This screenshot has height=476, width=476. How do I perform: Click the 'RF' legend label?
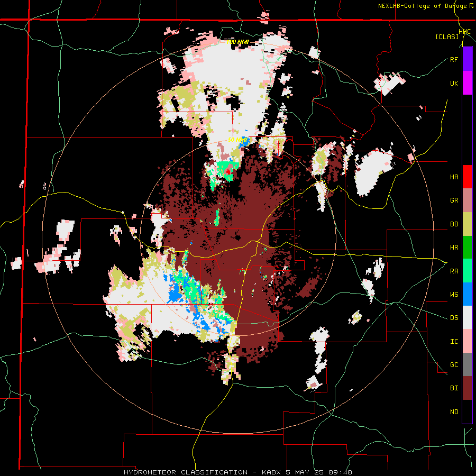click(x=454, y=59)
